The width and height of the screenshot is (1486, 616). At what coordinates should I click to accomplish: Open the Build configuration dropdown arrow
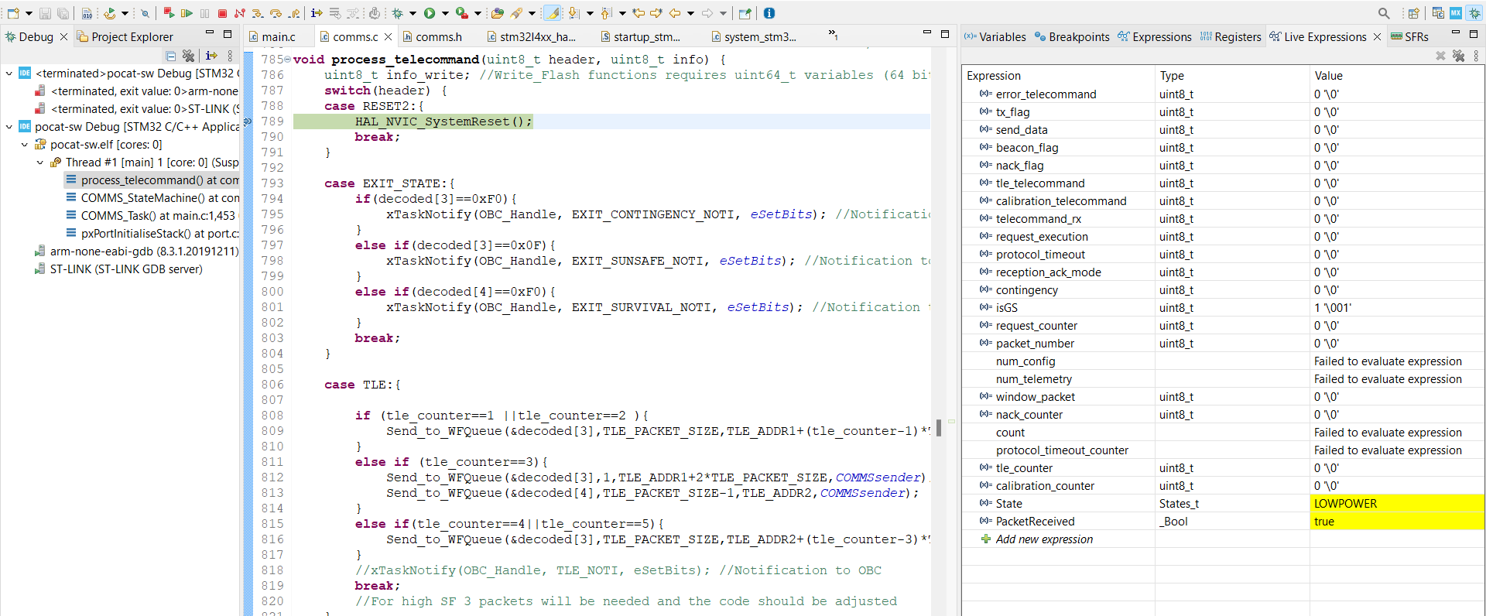point(125,13)
